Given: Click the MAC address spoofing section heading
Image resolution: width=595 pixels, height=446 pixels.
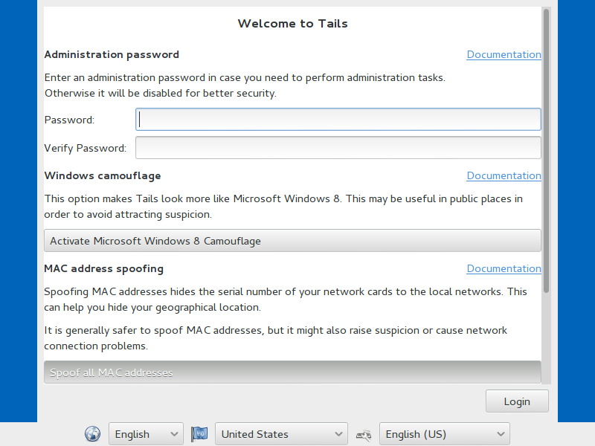Looking at the screenshot, I should (103, 268).
